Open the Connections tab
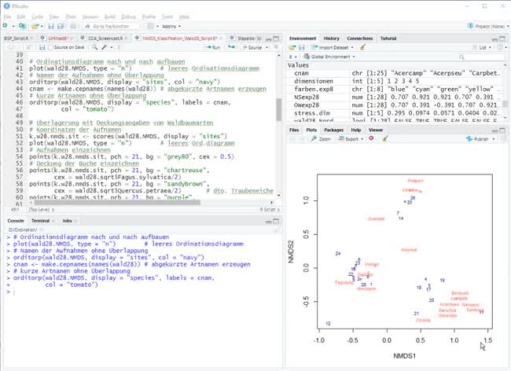This screenshot has width=511, height=371. click(359, 39)
